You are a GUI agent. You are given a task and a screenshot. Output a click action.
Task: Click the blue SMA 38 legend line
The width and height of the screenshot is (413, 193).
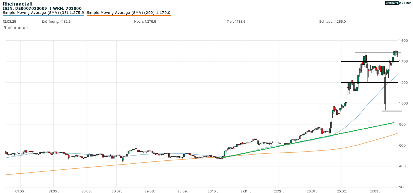[x=43, y=15]
